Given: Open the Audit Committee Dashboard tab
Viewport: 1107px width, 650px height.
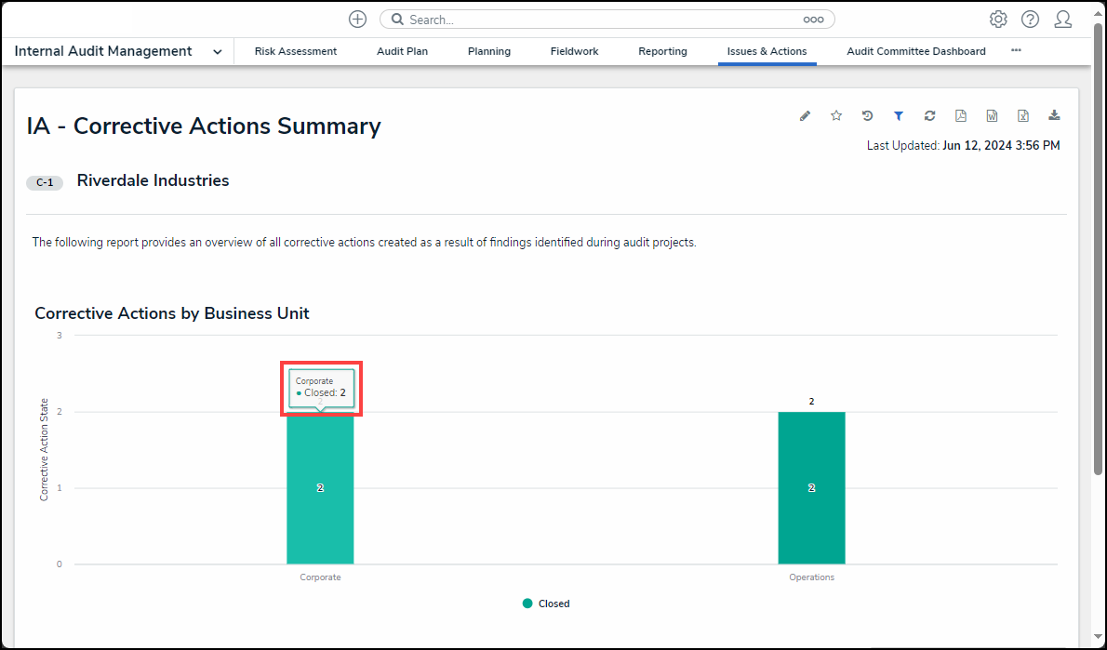Looking at the screenshot, I should pyautogui.click(x=915, y=51).
